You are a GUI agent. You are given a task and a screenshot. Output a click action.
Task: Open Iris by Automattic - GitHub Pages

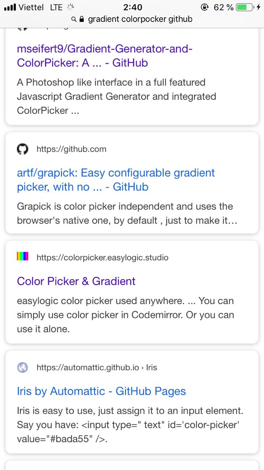pos(101,391)
